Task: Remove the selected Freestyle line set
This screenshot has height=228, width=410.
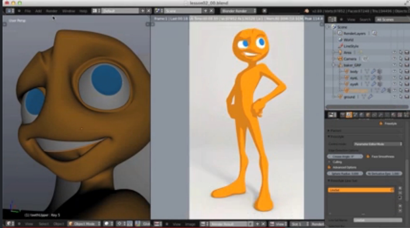Action: [400, 193]
